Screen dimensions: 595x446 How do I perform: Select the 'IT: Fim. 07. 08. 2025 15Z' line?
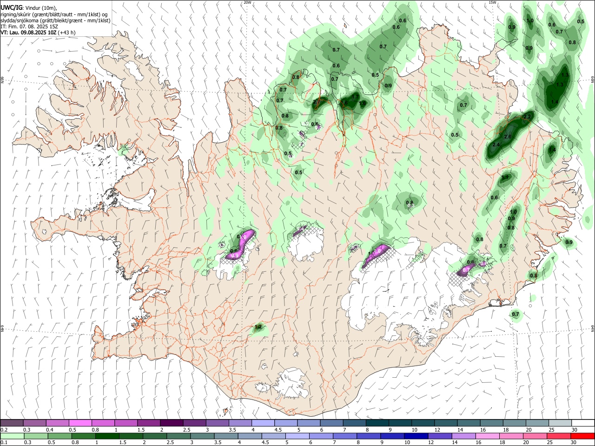coord(28,26)
